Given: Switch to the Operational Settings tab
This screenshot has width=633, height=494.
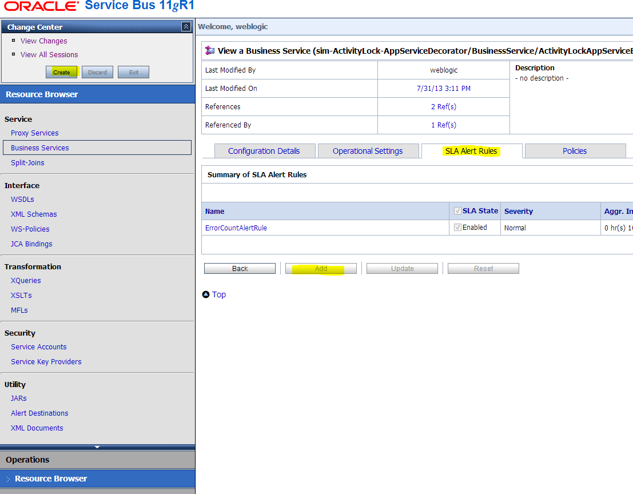Looking at the screenshot, I should (368, 151).
